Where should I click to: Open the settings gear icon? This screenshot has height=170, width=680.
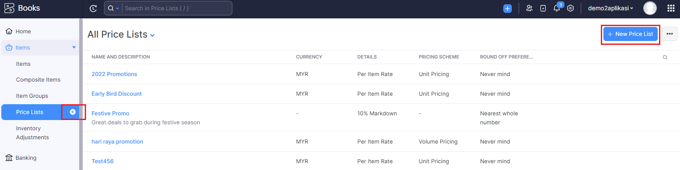[x=570, y=8]
